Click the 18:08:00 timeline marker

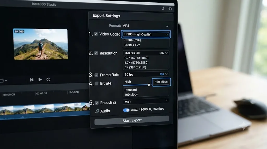(x=74, y=92)
